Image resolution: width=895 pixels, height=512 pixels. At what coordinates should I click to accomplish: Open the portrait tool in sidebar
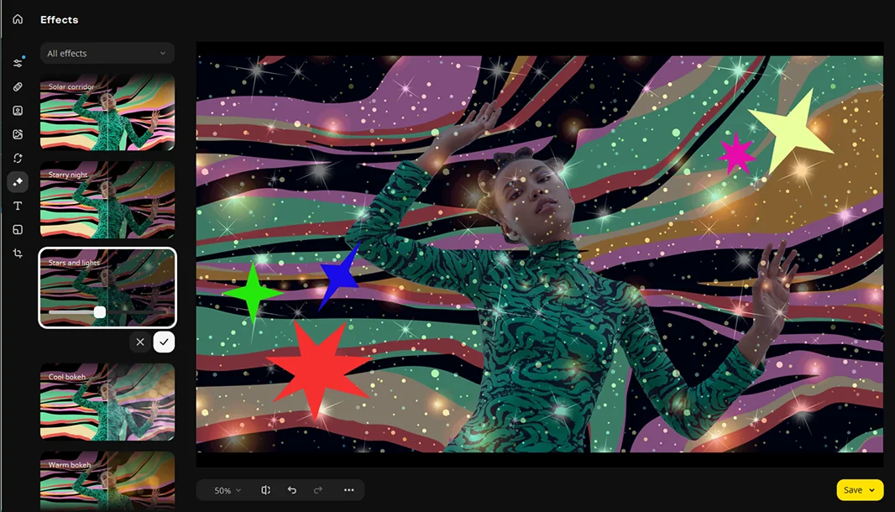click(x=18, y=111)
